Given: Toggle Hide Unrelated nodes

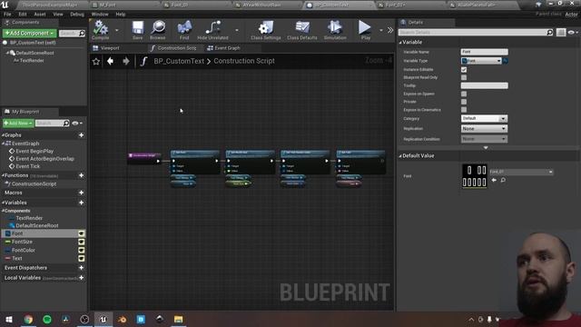Looking at the screenshot, I should [212, 30].
